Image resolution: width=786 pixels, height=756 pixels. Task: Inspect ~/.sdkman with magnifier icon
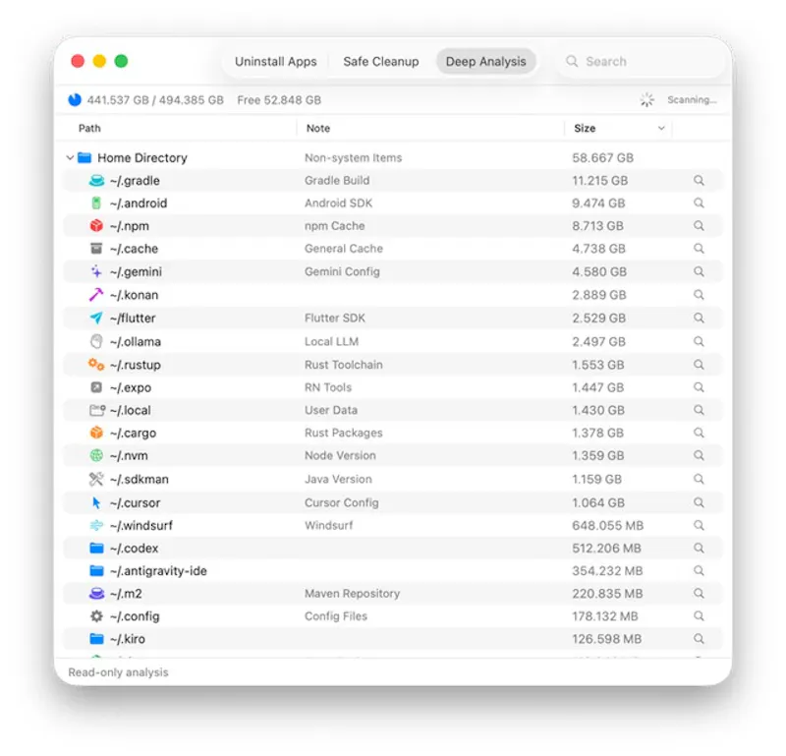point(699,479)
